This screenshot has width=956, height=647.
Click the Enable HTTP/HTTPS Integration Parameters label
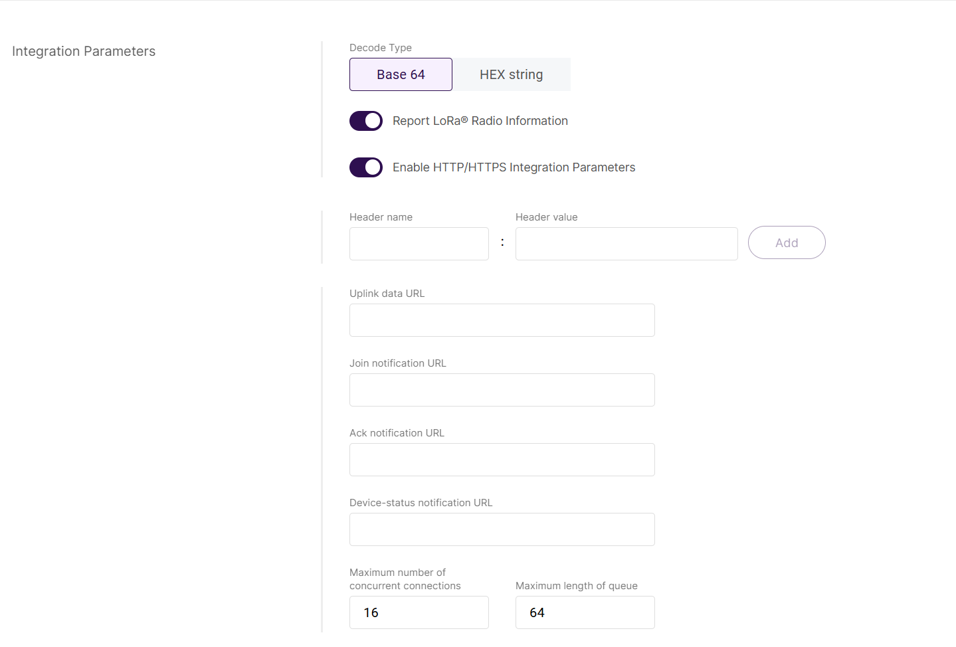(x=514, y=167)
